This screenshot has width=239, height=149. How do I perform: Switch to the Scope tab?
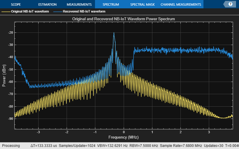16,4
